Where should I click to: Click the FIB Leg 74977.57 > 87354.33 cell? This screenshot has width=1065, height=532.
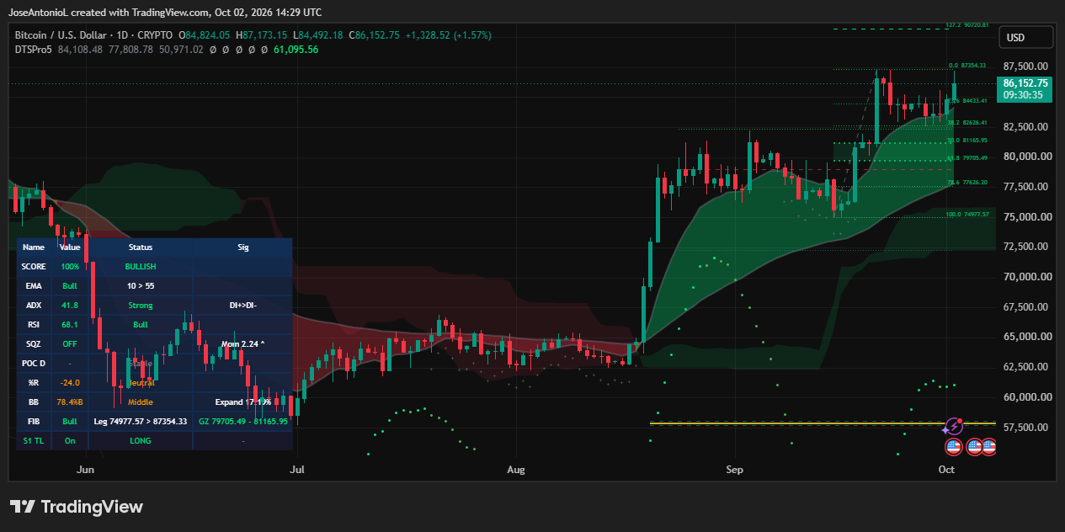[x=141, y=421]
